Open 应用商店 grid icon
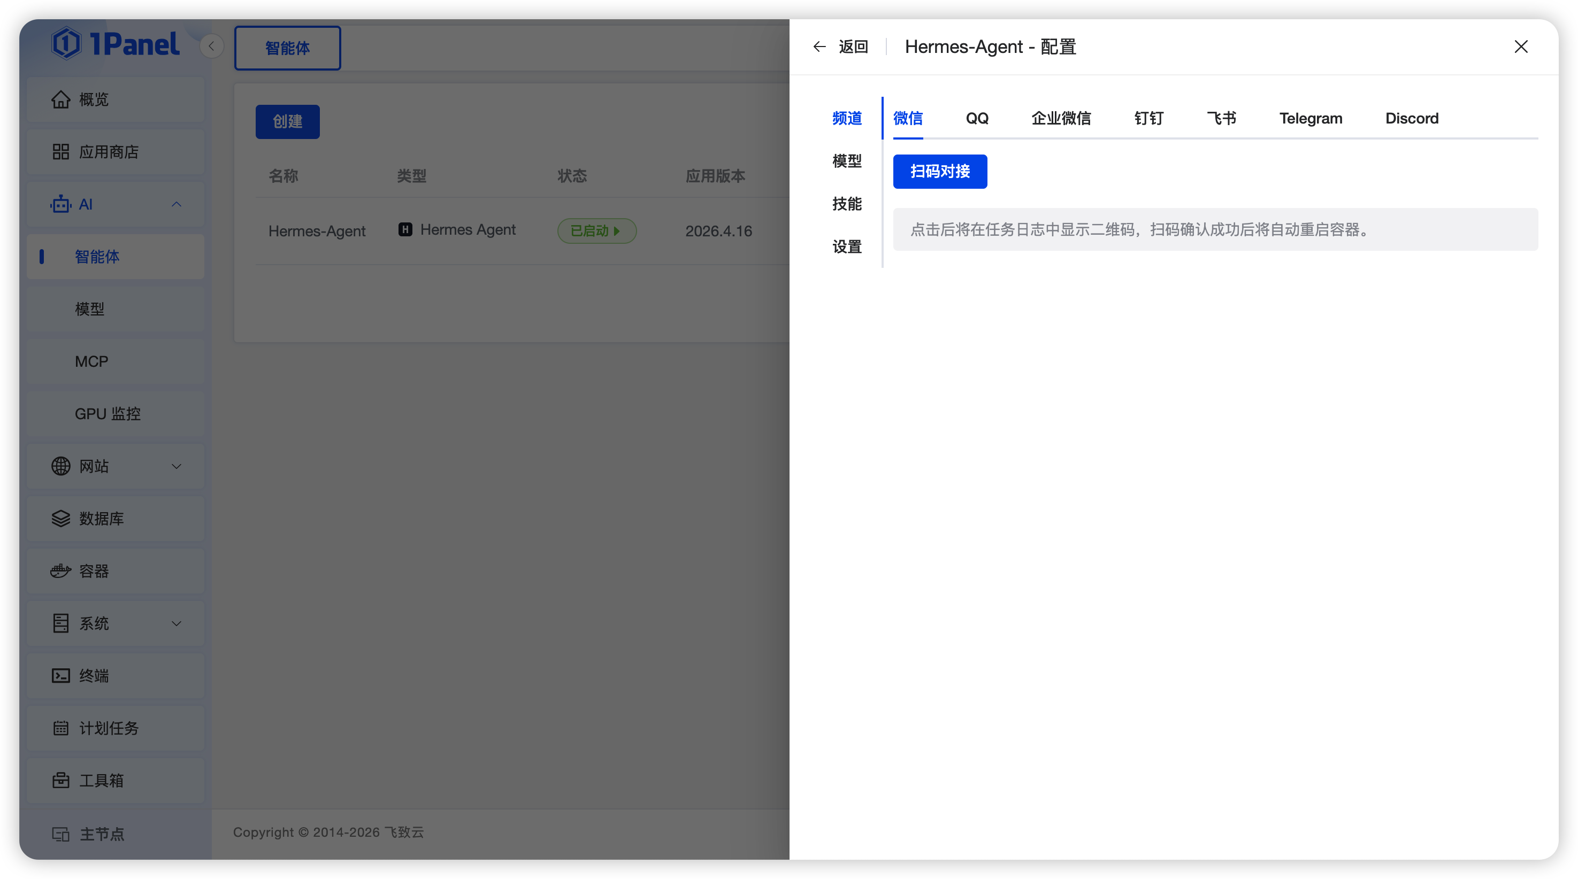 [x=60, y=152]
